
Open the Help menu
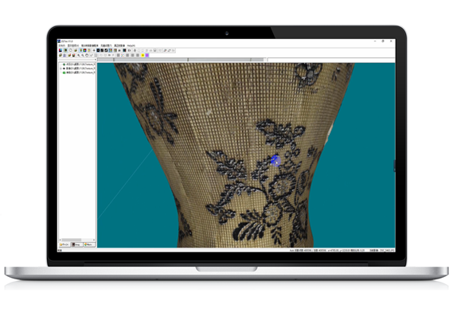(x=131, y=45)
